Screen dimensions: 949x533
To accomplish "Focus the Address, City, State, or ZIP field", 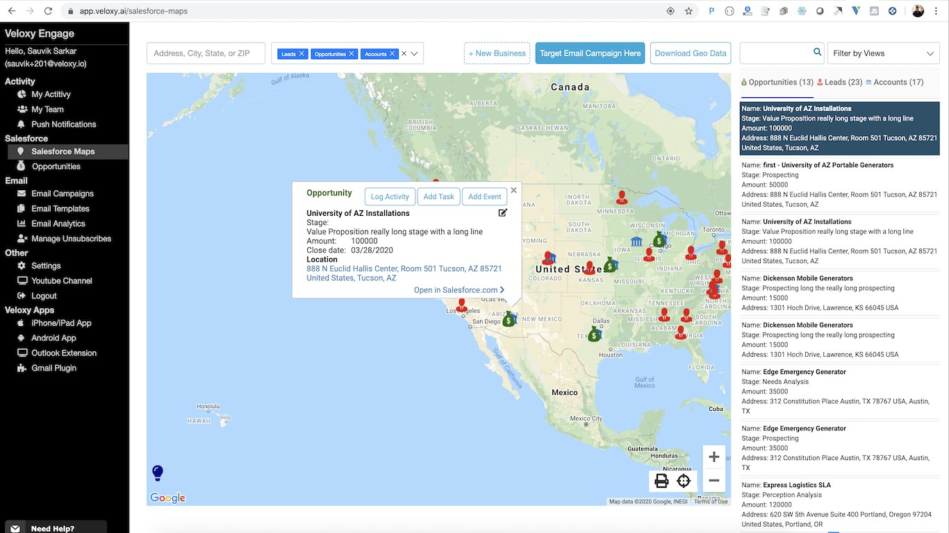I will (x=206, y=53).
